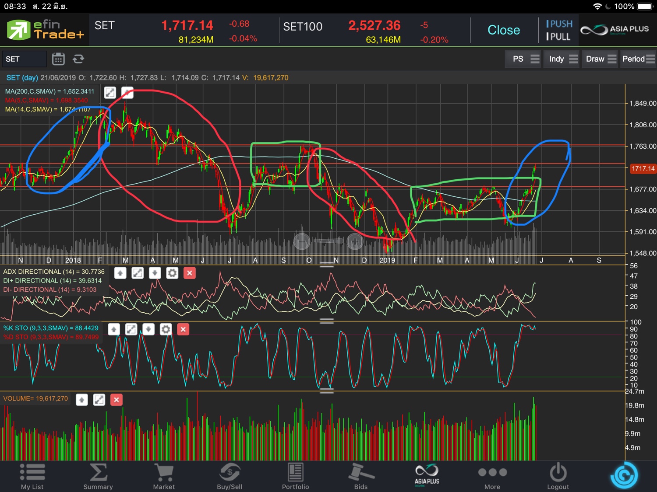Expand the Period dropdown menu
Image resolution: width=657 pixels, height=492 pixels.
pyautogui.click(x=638, y=59)
